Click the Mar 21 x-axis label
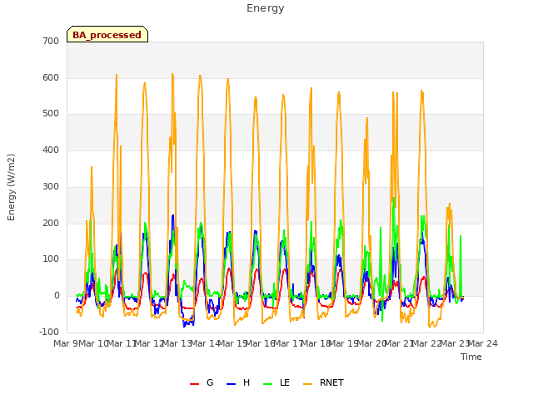The height and width of the screenshot is (399, 533). point(400,343)
